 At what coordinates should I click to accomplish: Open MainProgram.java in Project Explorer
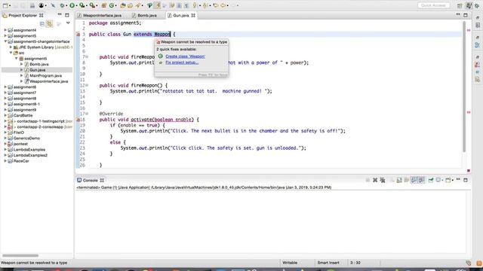45,75
